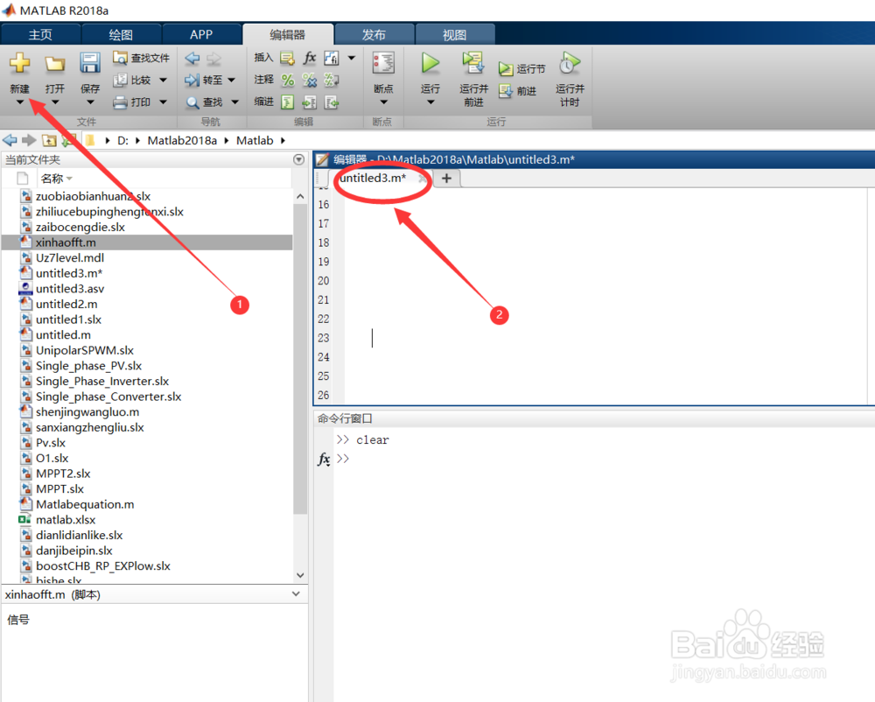Screen dimensions: 875x702
Task: Click the address bar forward arrow
Action: [x=29, y=141]
